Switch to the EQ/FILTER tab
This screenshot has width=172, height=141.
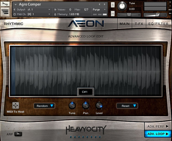click(x=158, y=24)
